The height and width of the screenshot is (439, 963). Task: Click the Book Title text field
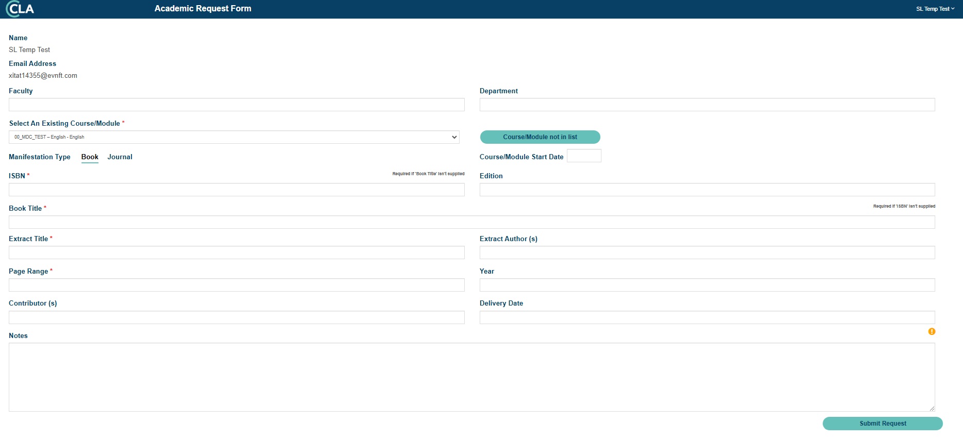(x=471, y=222)
